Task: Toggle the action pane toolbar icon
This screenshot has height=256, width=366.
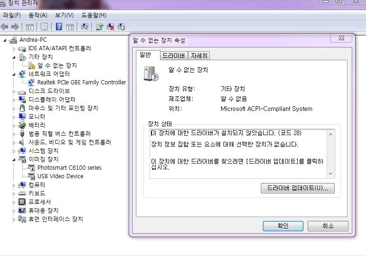Action: [70, 27]
